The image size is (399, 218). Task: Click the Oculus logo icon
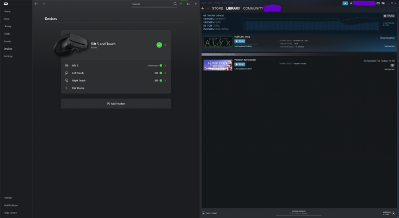[6, 4]
